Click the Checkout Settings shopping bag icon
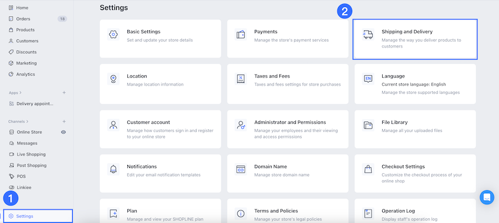Viewport: 499px width, 223px height. [x=368, y=169]
